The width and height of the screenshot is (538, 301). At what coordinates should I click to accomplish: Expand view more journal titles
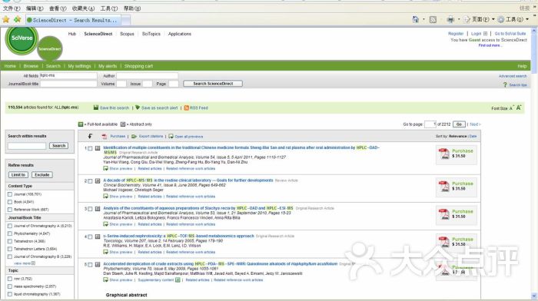pos(25,263)
